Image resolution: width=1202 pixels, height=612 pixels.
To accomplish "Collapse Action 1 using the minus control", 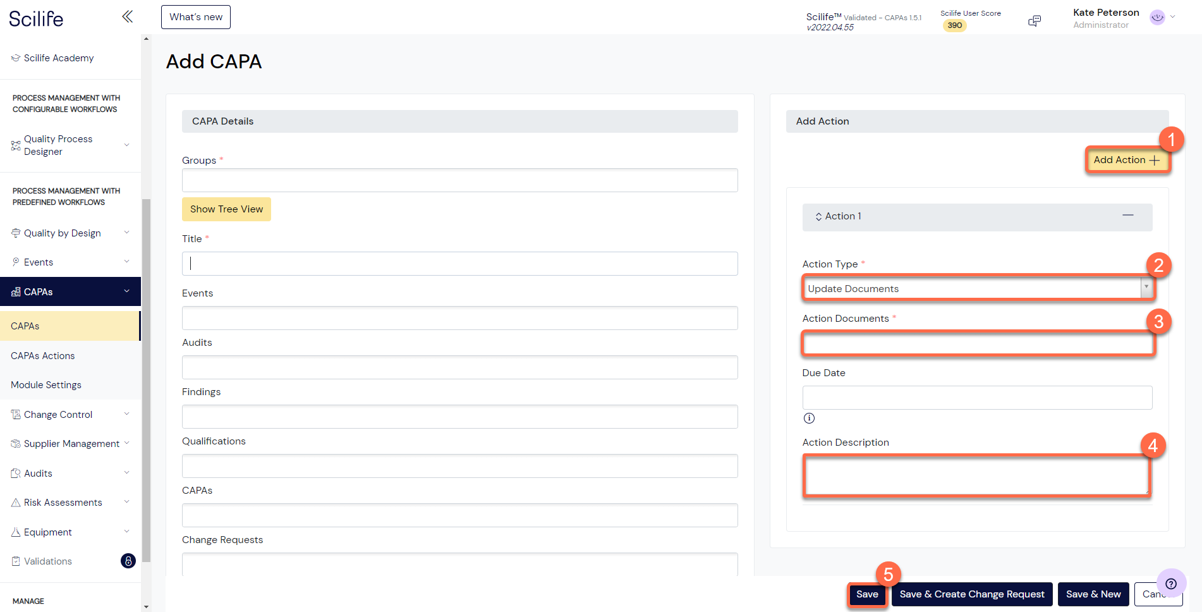I will click(1129, 216).
